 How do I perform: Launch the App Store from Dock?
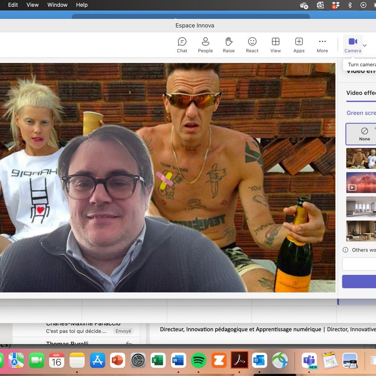(x=97, y=360)
